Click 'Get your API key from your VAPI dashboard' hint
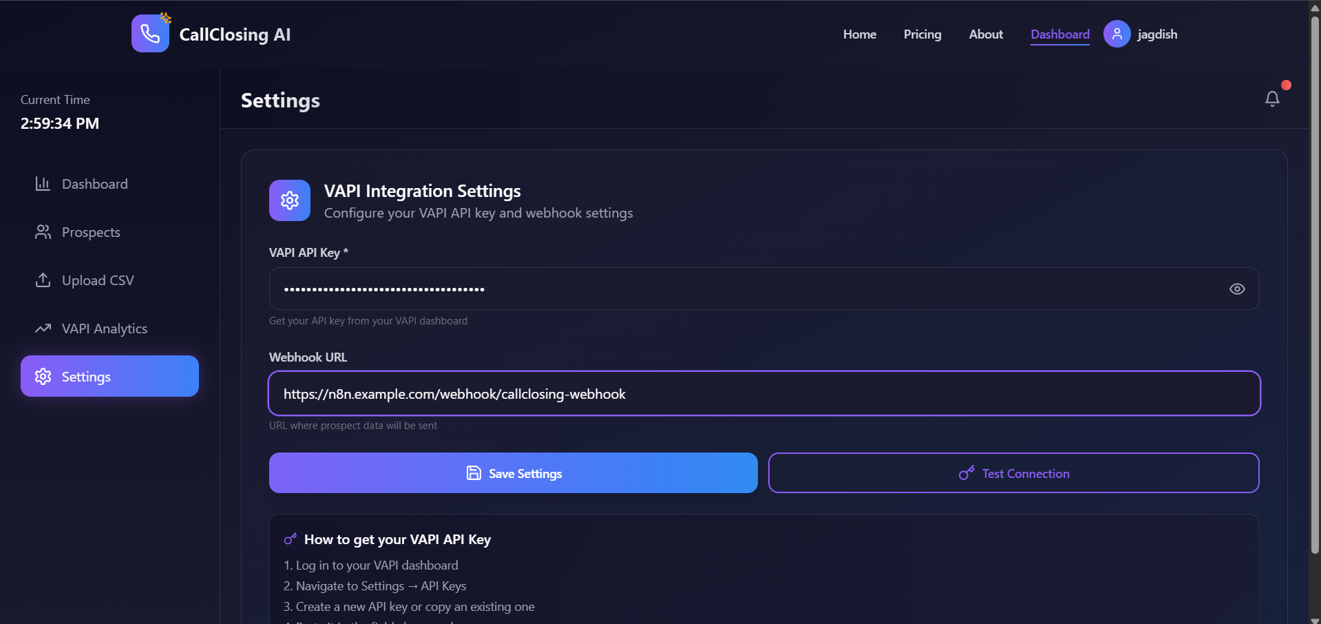This screenshot has width=1321, height=624. 368,321
